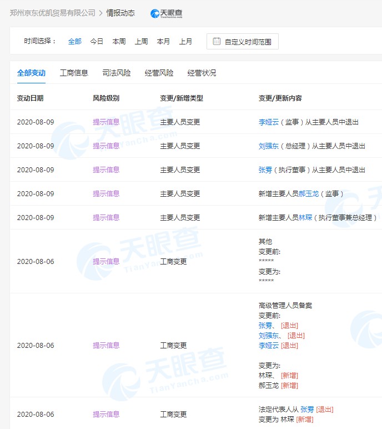Click 工商变更 in 其他 row
Screen dimensions: 382x429
point(173,262)
